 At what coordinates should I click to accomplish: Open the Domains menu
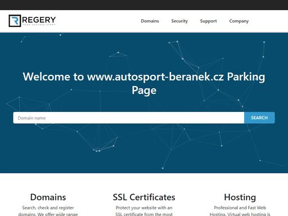pos(150,21)
